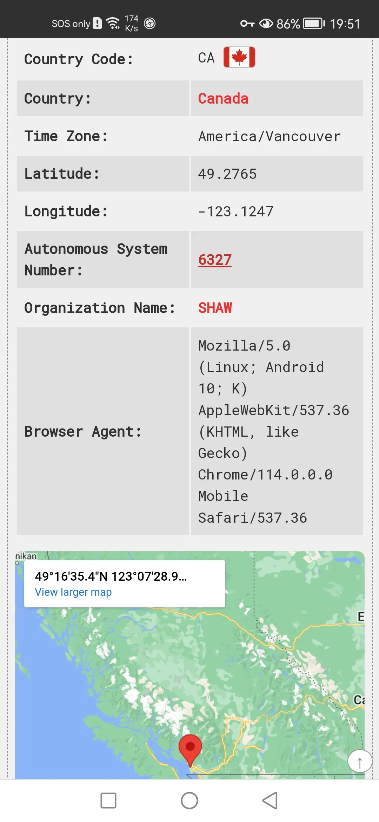Open the 6327 autonomous system link

click(x=215, y=260)
